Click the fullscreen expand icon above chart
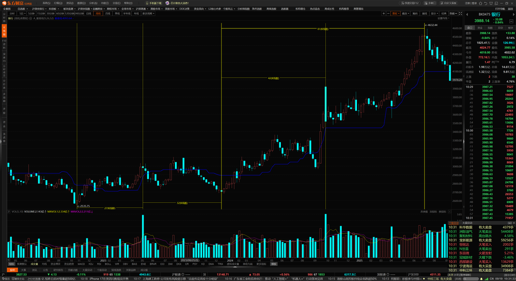Image resolution: width=516 pixels, height=281 pixels. [x=461, y=13]
